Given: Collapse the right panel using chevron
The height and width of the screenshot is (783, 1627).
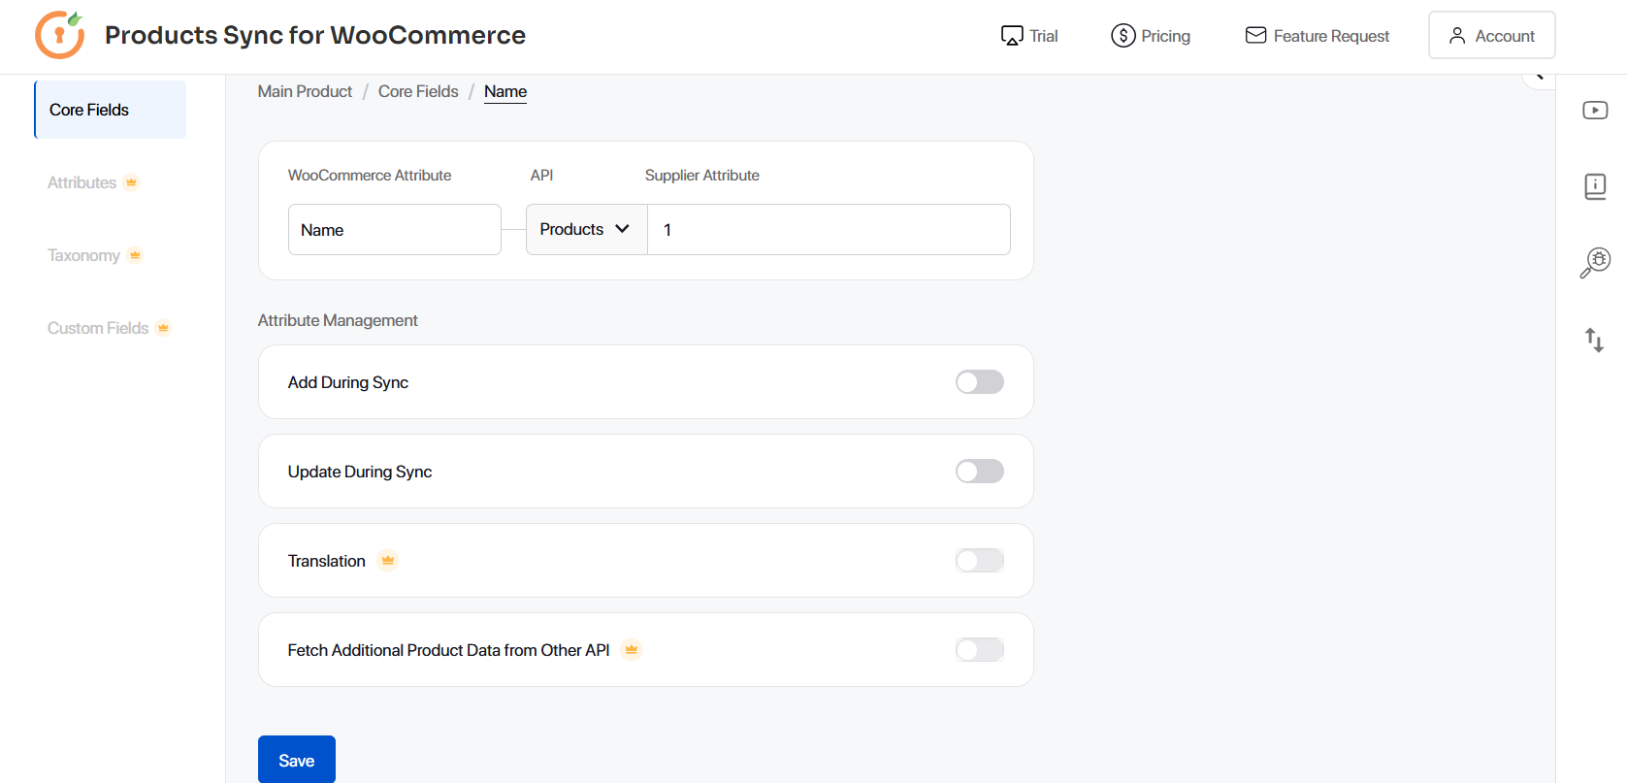Looking at the screenshot, I should (x=1539, y=76).
